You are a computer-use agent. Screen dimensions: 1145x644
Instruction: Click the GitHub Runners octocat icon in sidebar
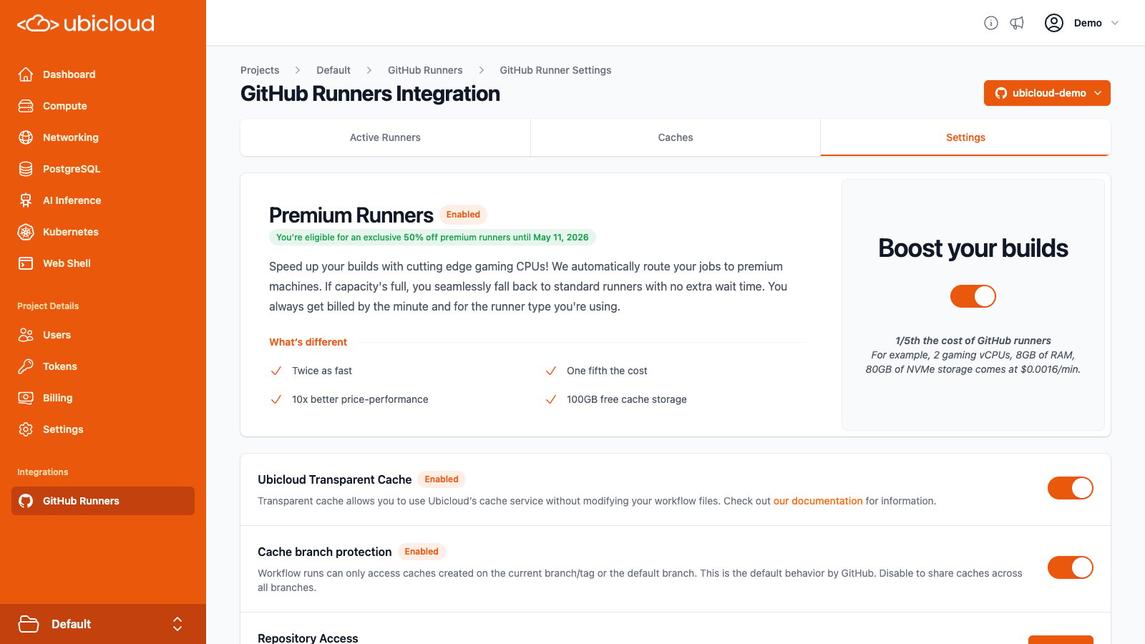(26, 501)
